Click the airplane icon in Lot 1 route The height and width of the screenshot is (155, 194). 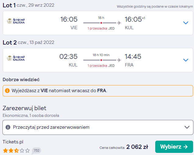tap(119, 23)
